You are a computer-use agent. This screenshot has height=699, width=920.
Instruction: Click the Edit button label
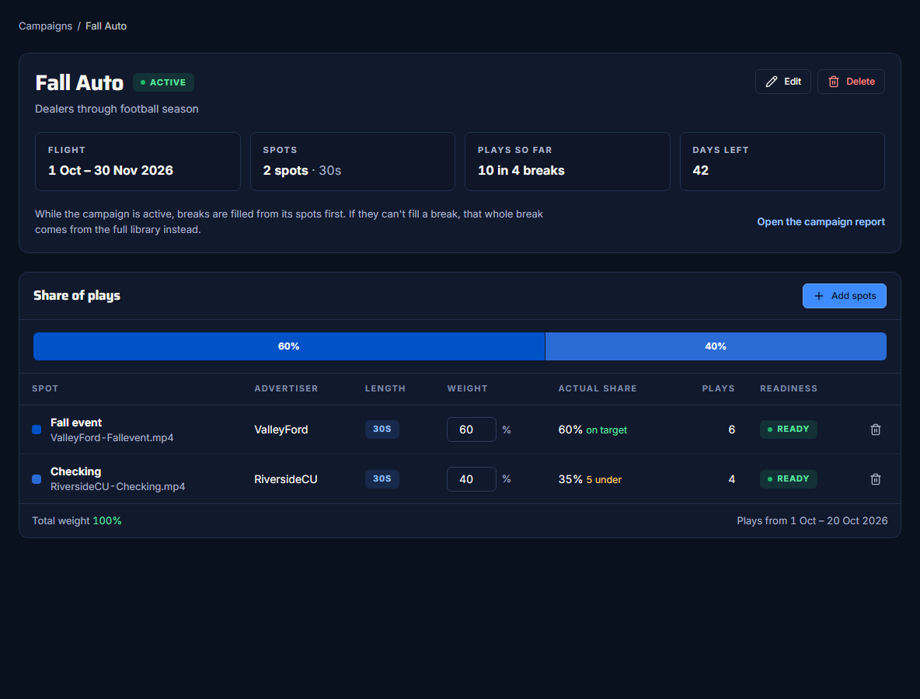(x=792, y=82)
